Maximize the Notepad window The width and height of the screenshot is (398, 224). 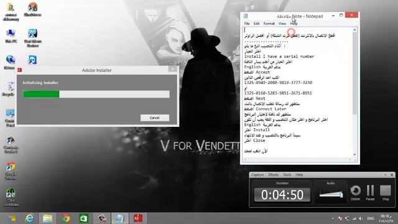pyautogui.click(x=341, y=16)
